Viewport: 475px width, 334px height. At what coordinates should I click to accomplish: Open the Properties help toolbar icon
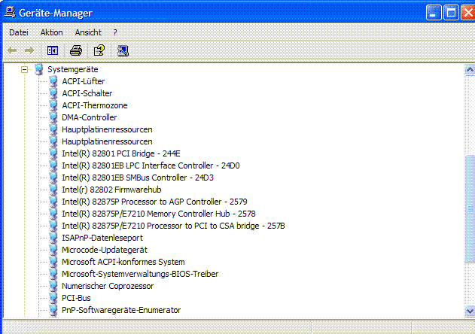[99, 50]
